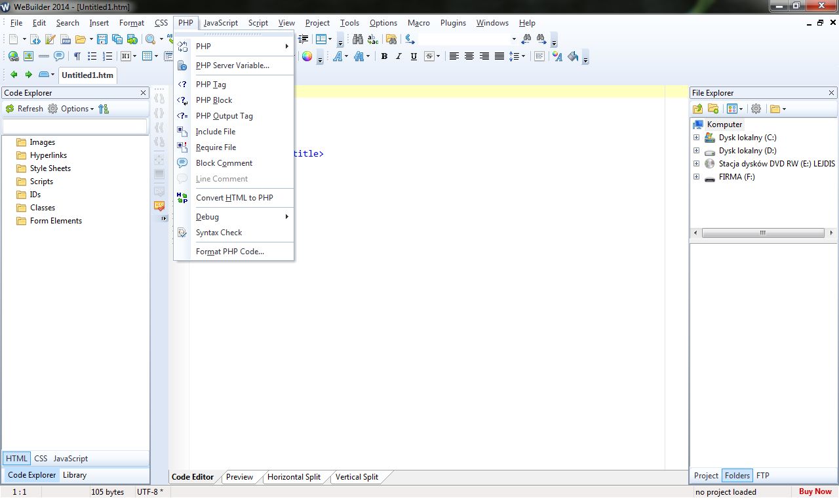The width and height of the screenshot is (839, 498).
Task: Select the CSS tab in Code Explorer
Action: [x=41, y=459]
